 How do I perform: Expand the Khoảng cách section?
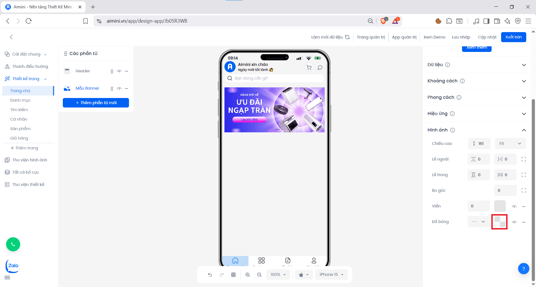(524, 81)
